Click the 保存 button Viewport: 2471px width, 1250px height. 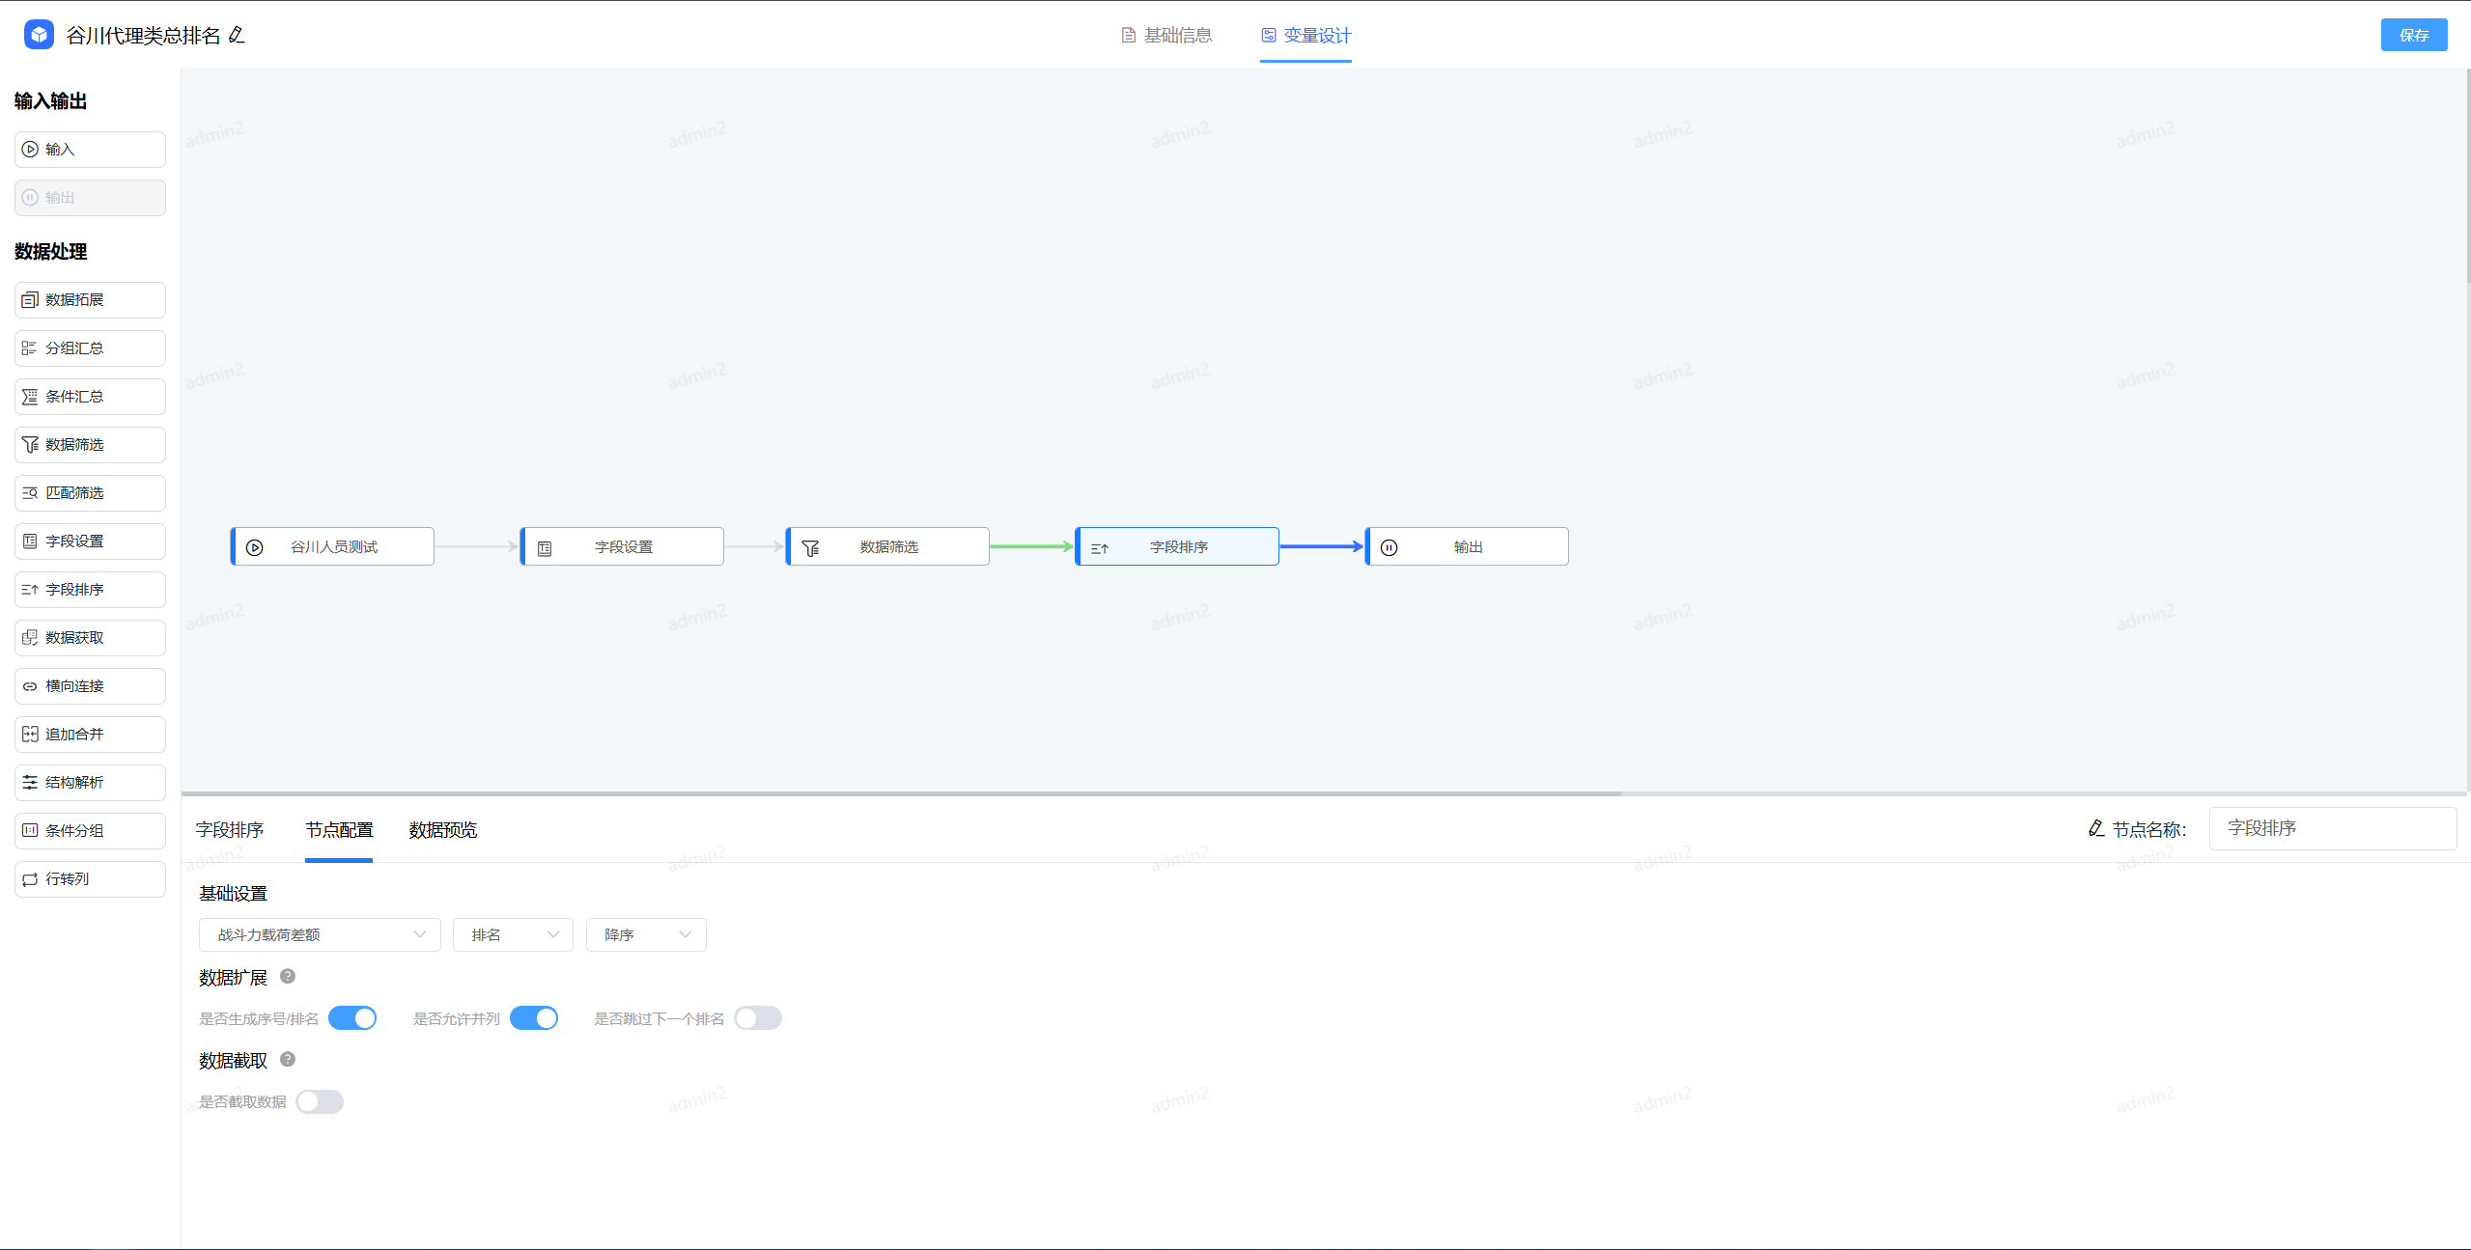click(2413, 36)
